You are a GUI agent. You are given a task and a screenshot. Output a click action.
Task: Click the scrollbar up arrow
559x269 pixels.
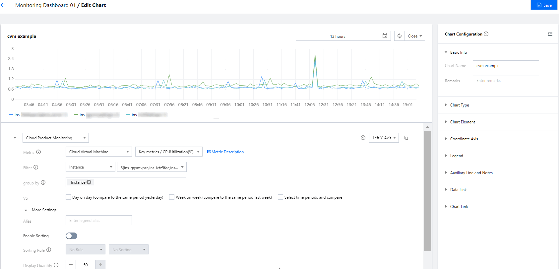427,127
